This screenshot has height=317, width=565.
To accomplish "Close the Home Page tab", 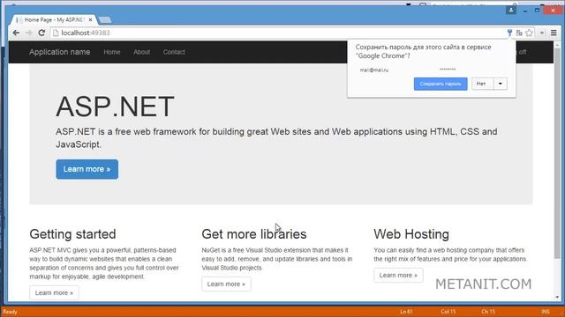I will point(90,19).
